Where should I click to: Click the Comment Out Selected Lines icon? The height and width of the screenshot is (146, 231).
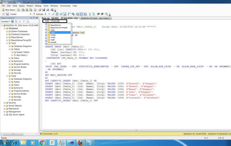pyautogui.click(x=90, y=14)
